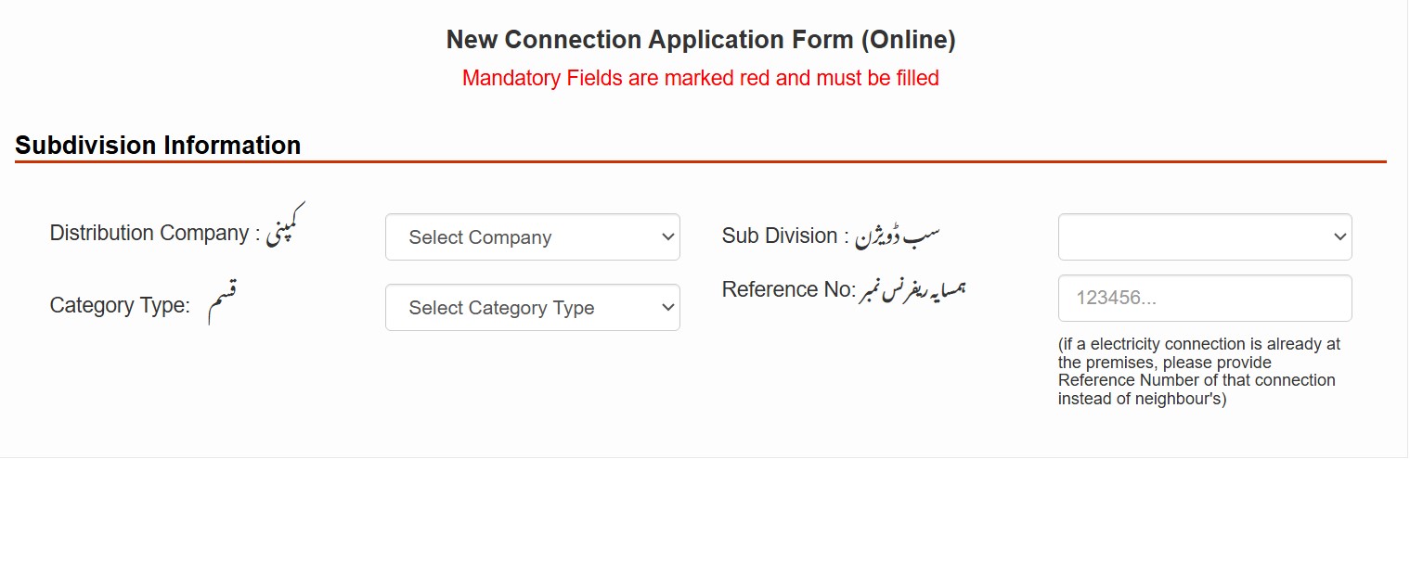Click the Urdu text beside Category Type

pos(224,297)
